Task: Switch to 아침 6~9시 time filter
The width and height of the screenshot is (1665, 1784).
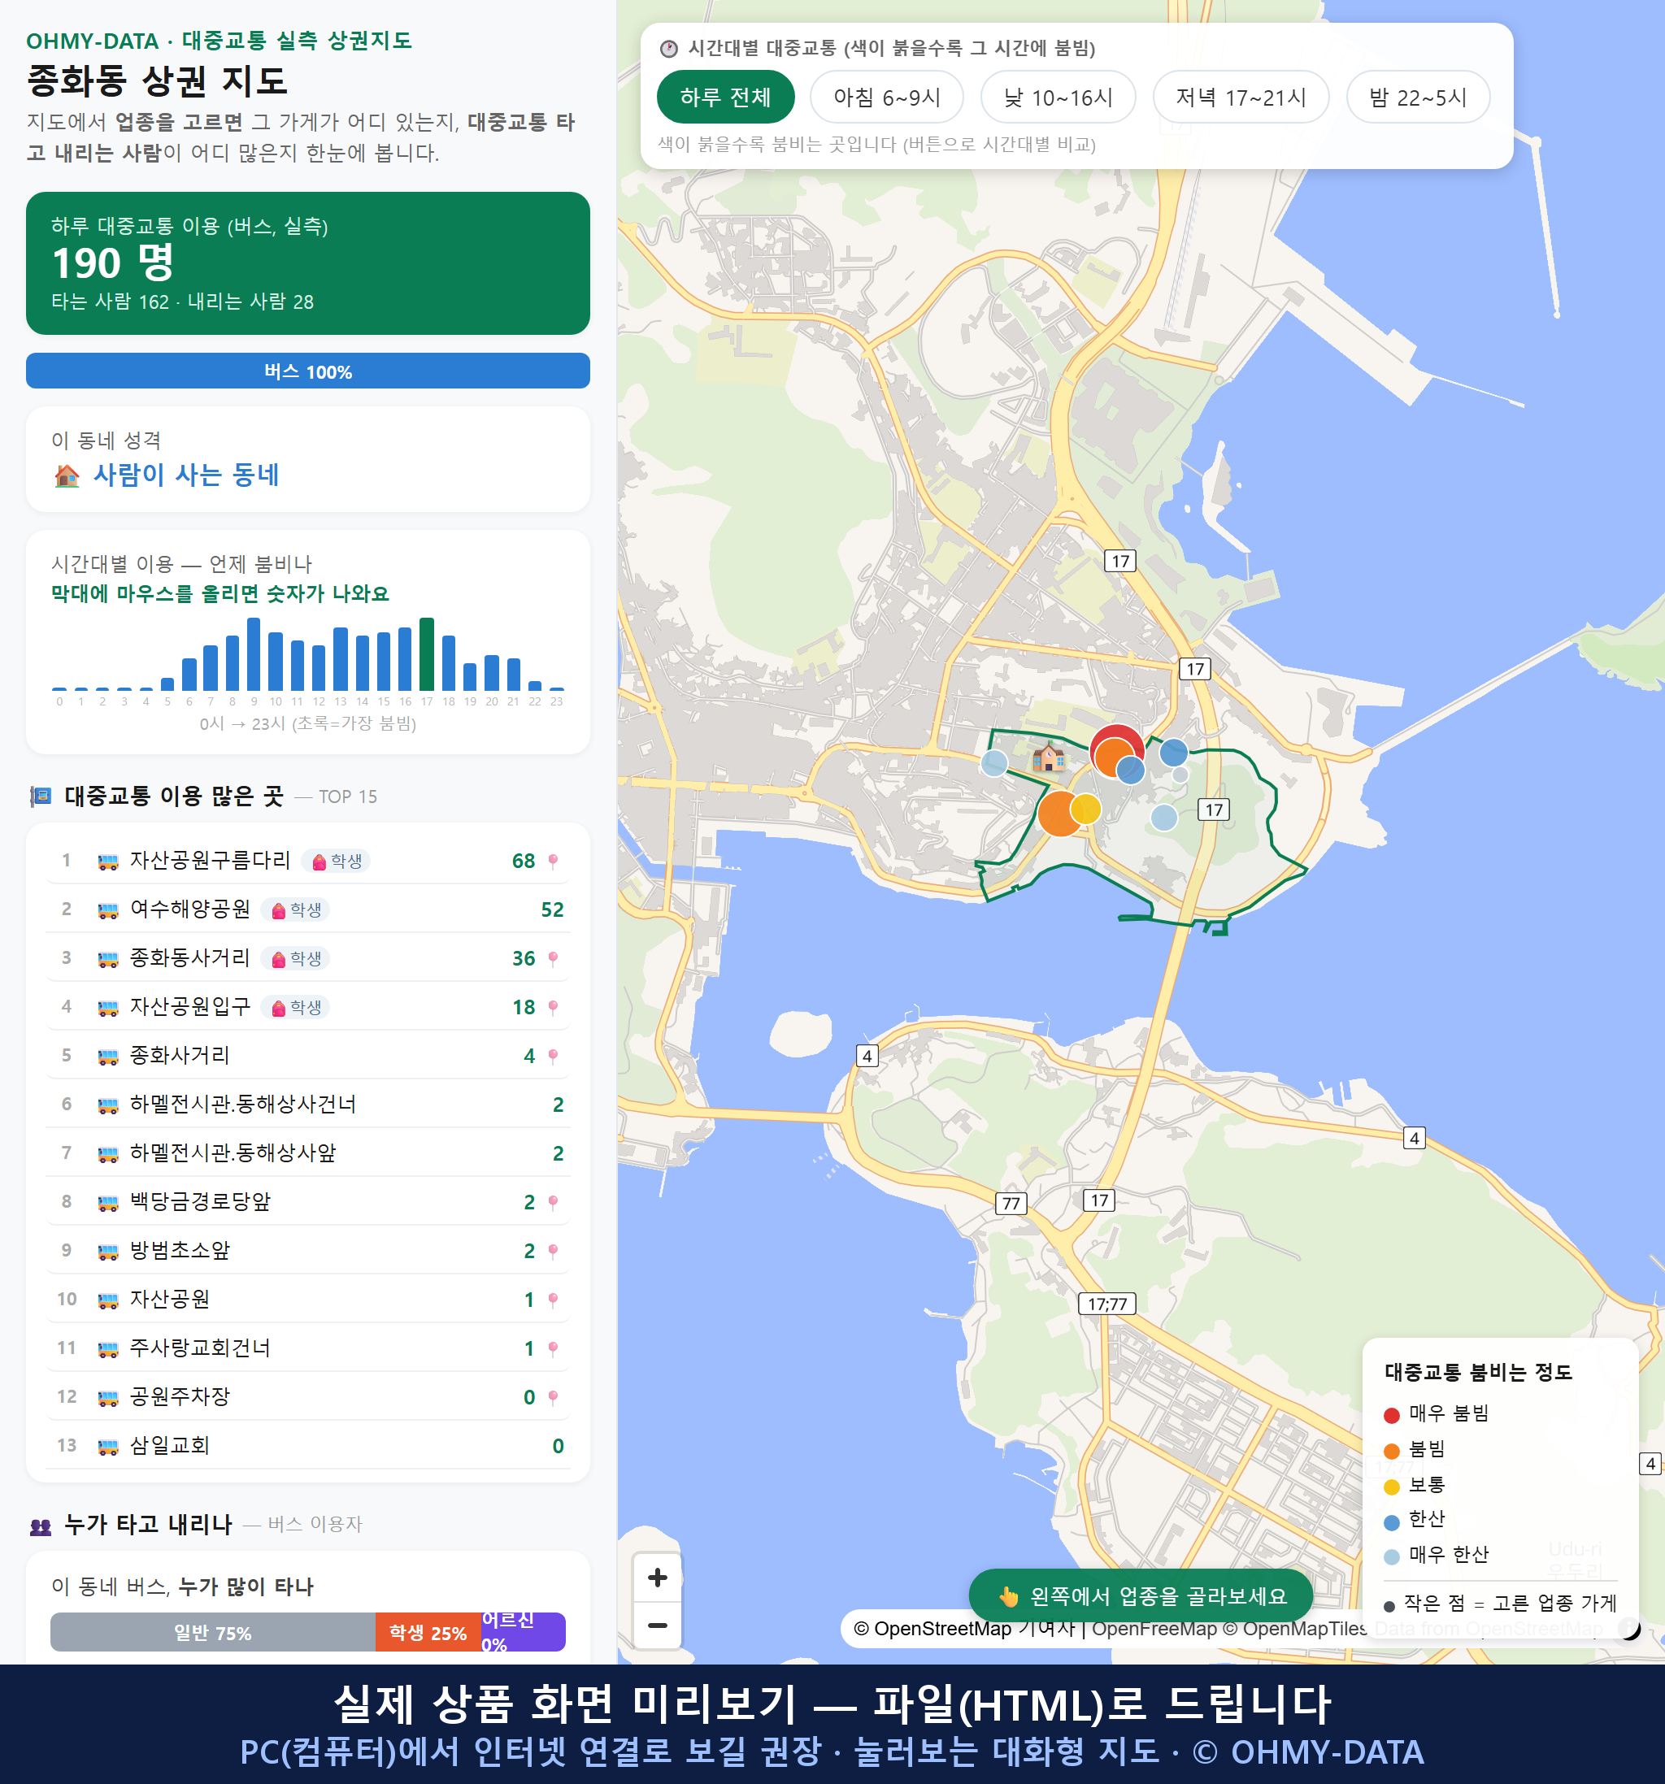Action: click(x=887, y=97)
